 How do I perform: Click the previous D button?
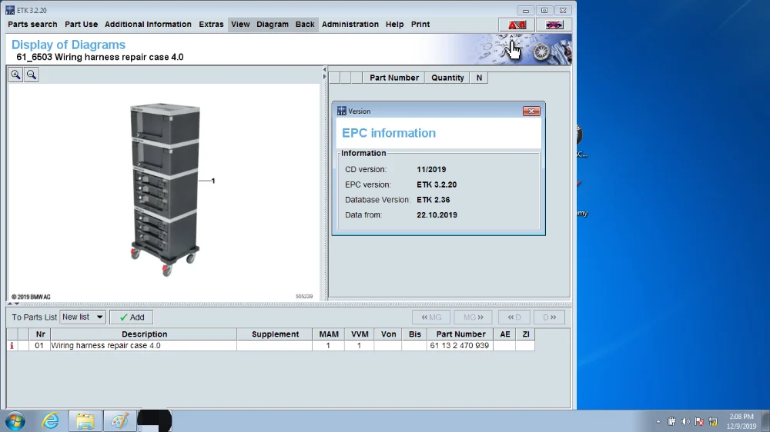tap(514, 317)
